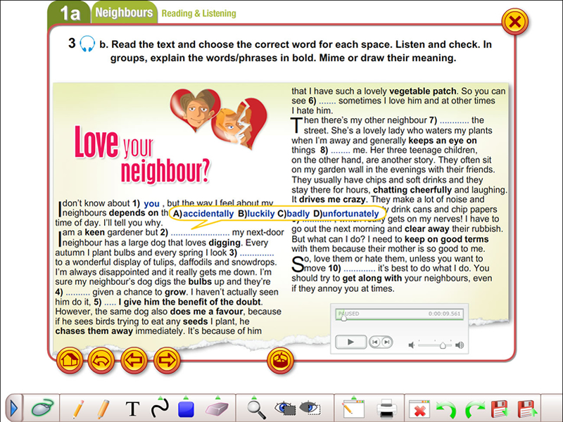Select the blue square shape tool
This screenshot has height=422, width=563.
point(186,408)
